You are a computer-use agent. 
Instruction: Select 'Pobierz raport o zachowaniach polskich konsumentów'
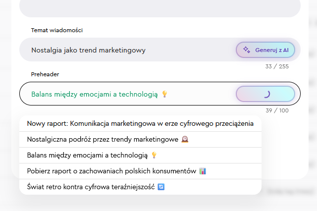tap(111, 171)
